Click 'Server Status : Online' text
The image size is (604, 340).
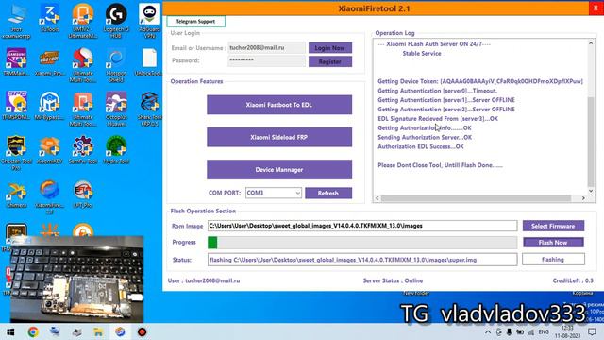point(393,280)
